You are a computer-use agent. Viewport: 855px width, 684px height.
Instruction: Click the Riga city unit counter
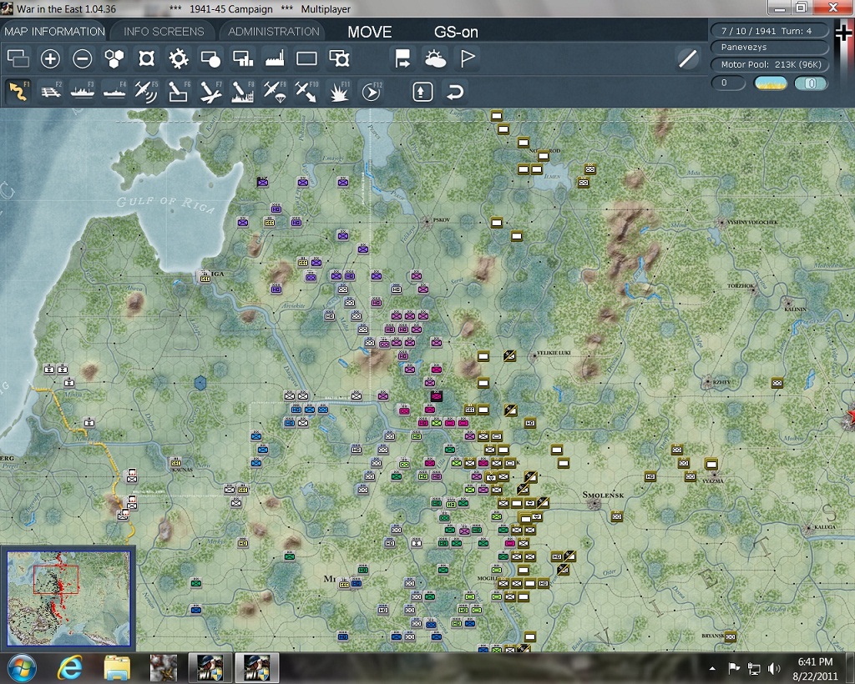(205, 277)
